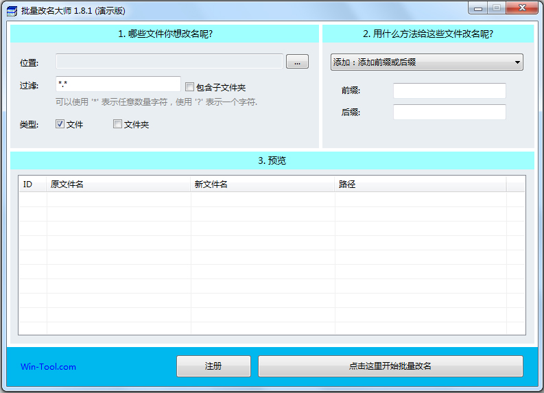
Task: Click the wildcard hint text under filter
Action: coord(156,102)
